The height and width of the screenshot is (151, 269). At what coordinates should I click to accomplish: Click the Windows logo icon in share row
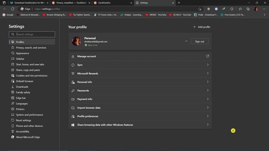[73, 125]
